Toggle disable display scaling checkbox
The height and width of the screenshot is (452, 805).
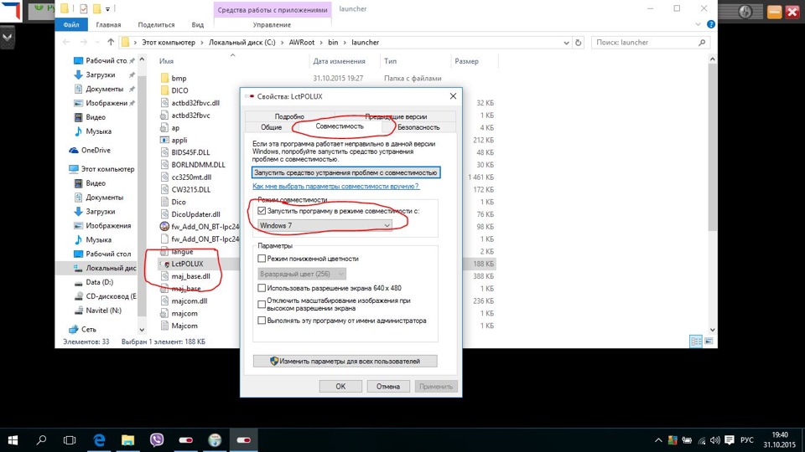[262, 305]
